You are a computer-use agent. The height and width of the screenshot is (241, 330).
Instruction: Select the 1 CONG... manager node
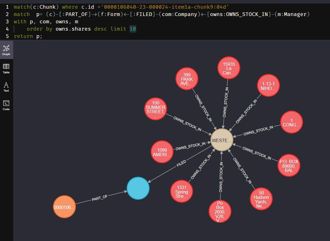(292, 122)
